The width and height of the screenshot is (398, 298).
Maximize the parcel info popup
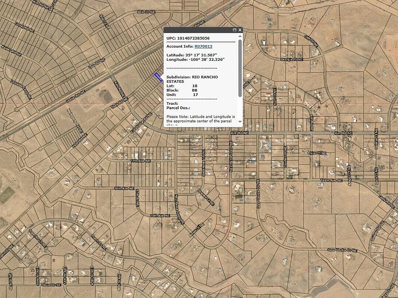(x=235, y=30)
